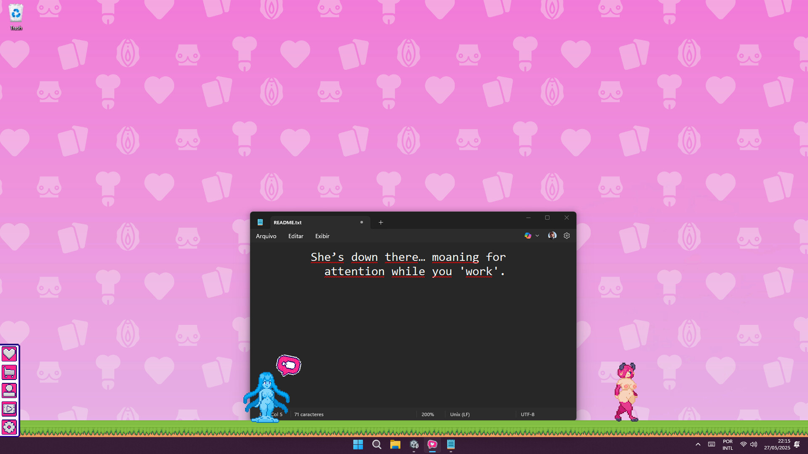Open the flower-gear settings sidebar icon
The image size is (808, 454).
[9, 426]
